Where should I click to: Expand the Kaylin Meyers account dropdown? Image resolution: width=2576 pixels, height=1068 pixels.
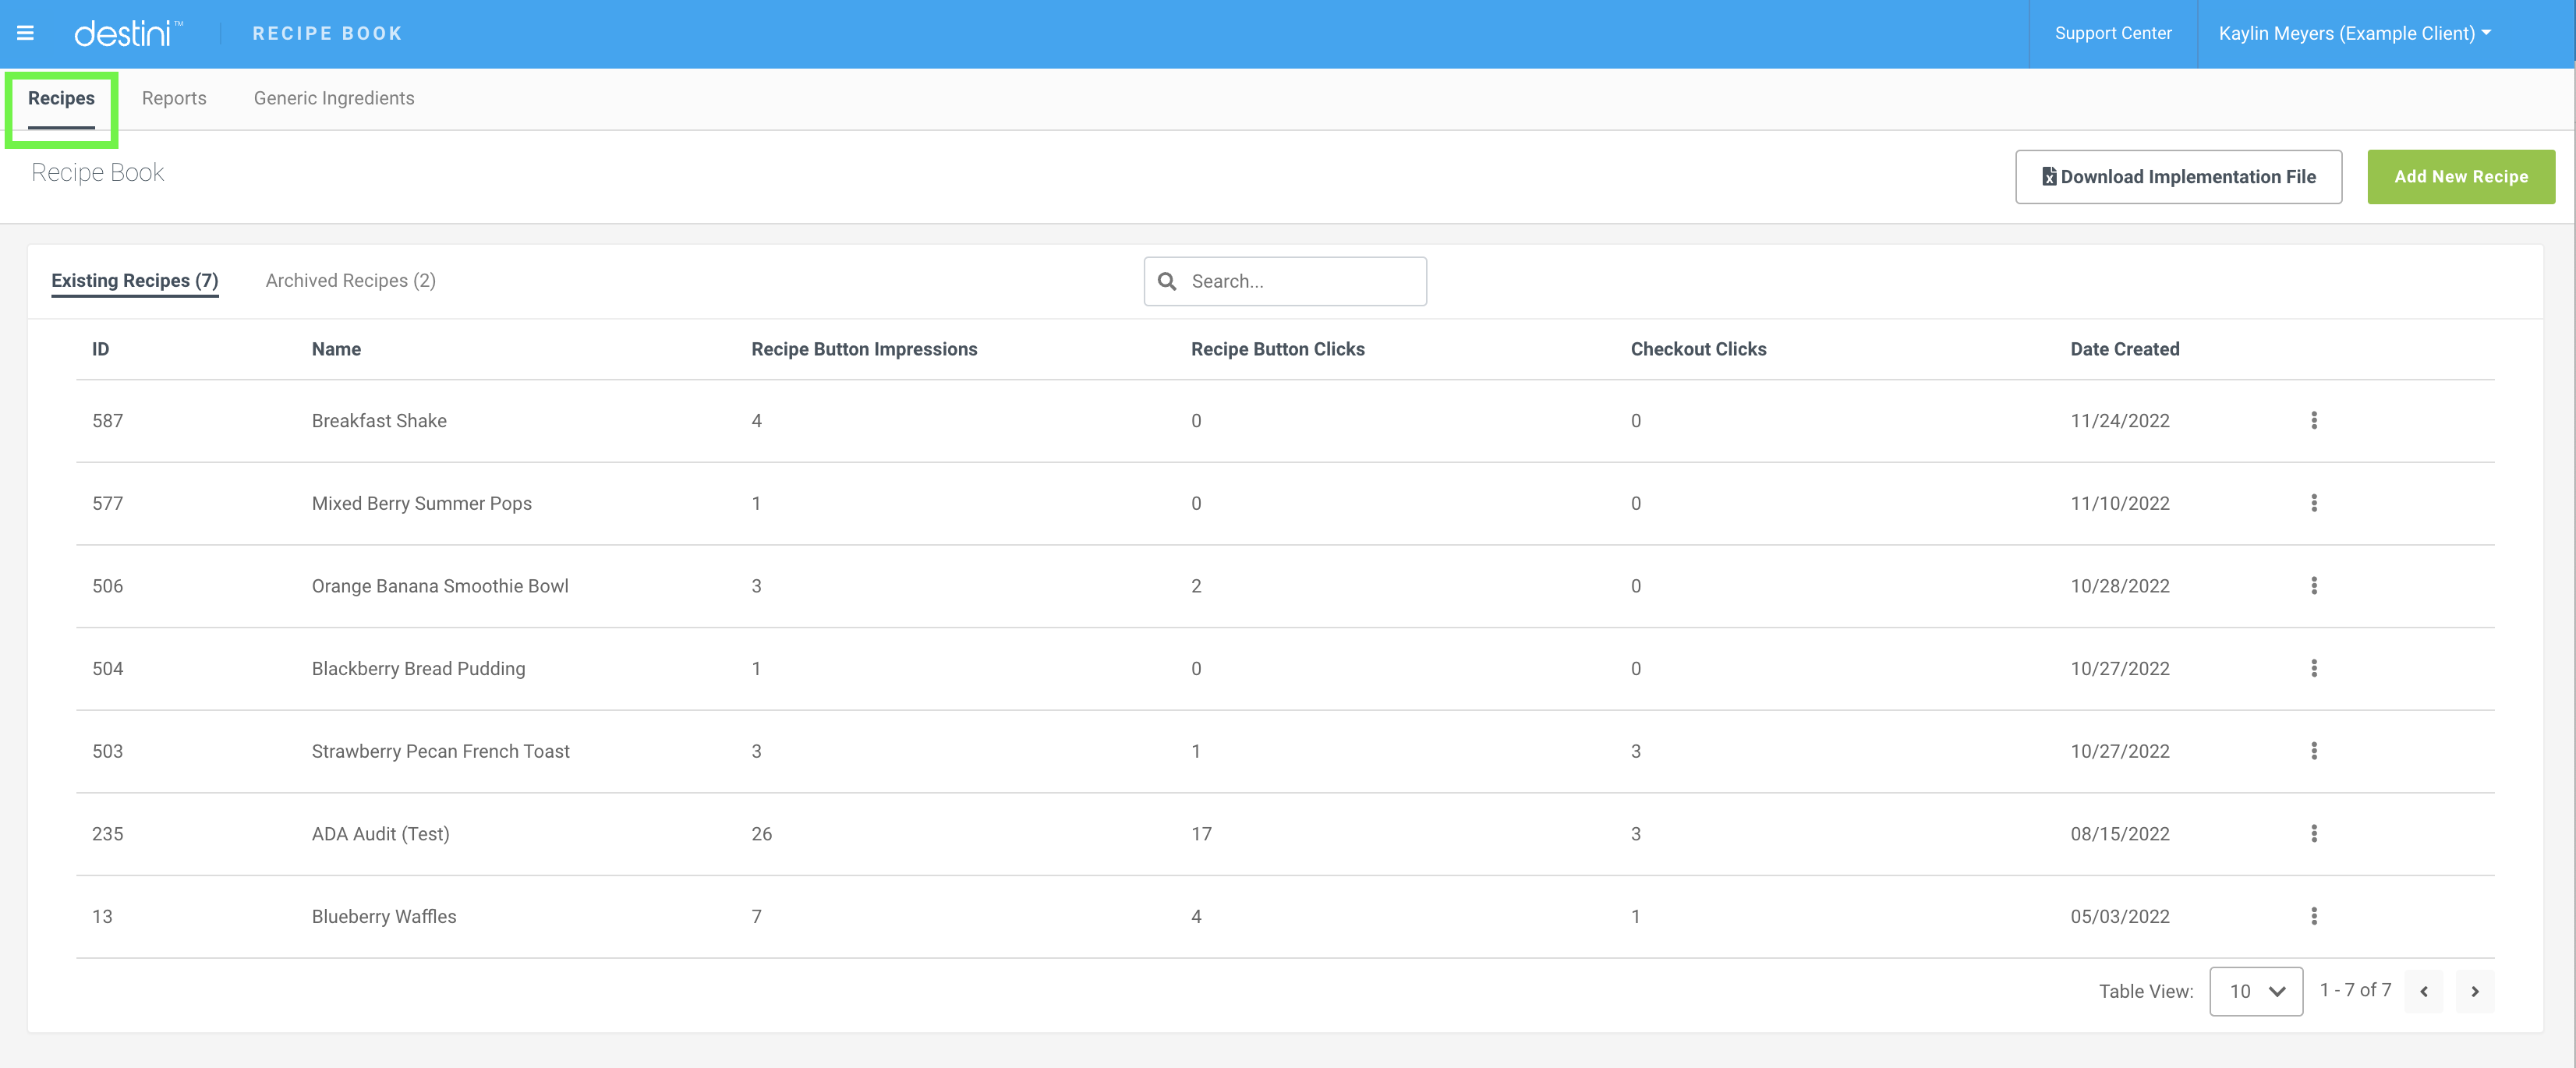[2354, 33]
